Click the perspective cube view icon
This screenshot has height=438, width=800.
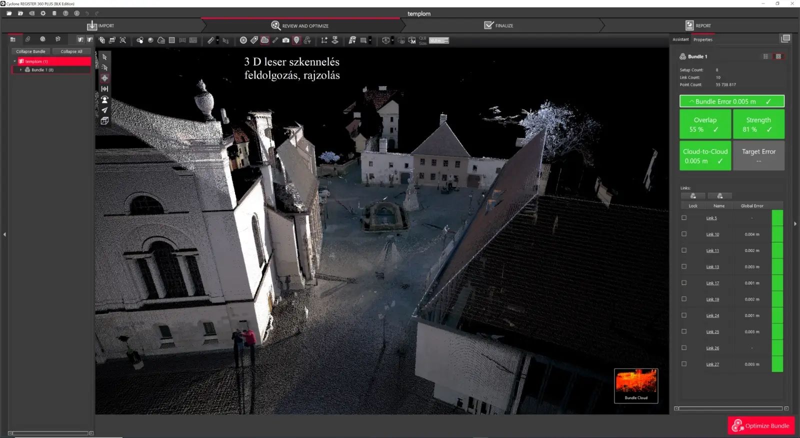[104, 121]
